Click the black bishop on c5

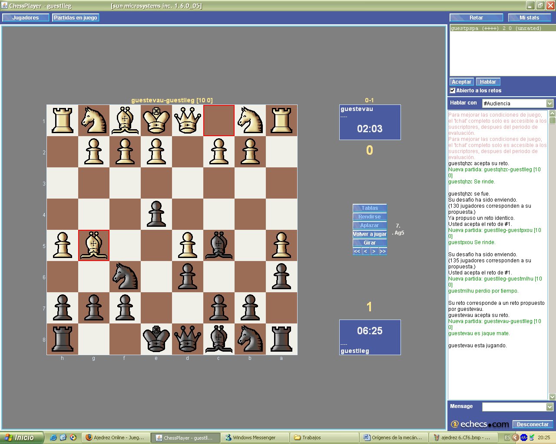(219, 245)
